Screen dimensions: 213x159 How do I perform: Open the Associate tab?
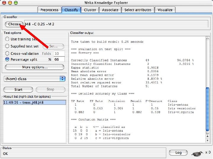[110, 10]
